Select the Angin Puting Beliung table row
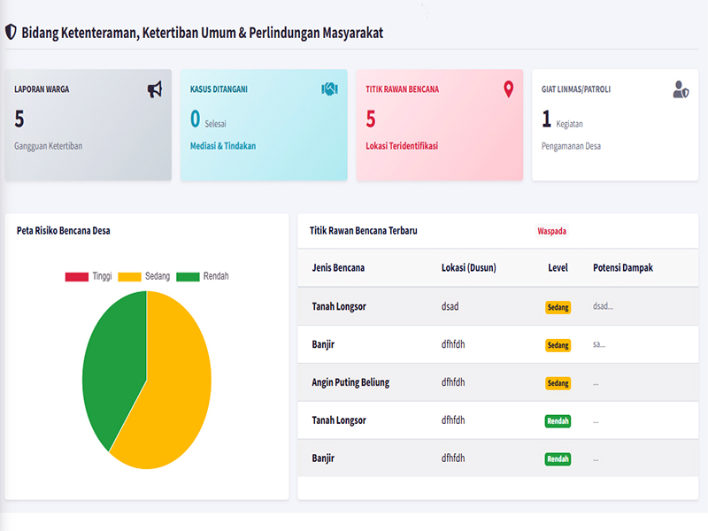 click(350, 382)
